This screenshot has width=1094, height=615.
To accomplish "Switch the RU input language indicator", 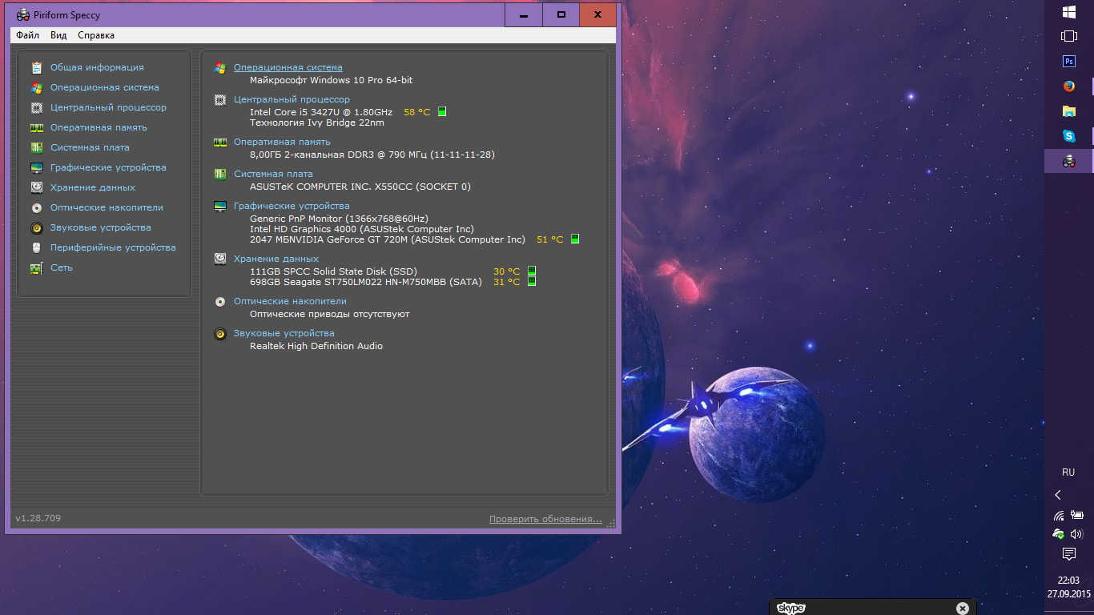I will (x=1068, y=472).
